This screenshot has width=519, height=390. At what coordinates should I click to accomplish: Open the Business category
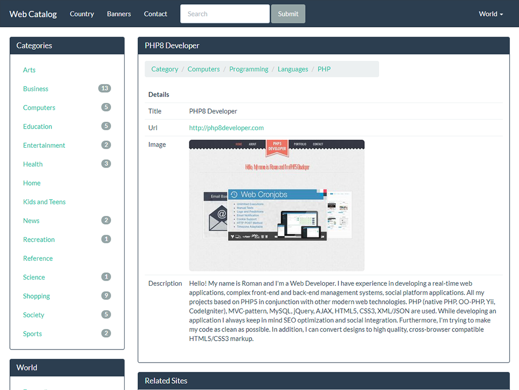click(35, 88)
